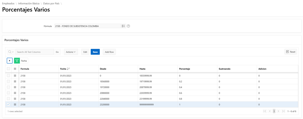
Task: Select checkbox for row with Hasta 23199999.99
Action: point(8,99)
